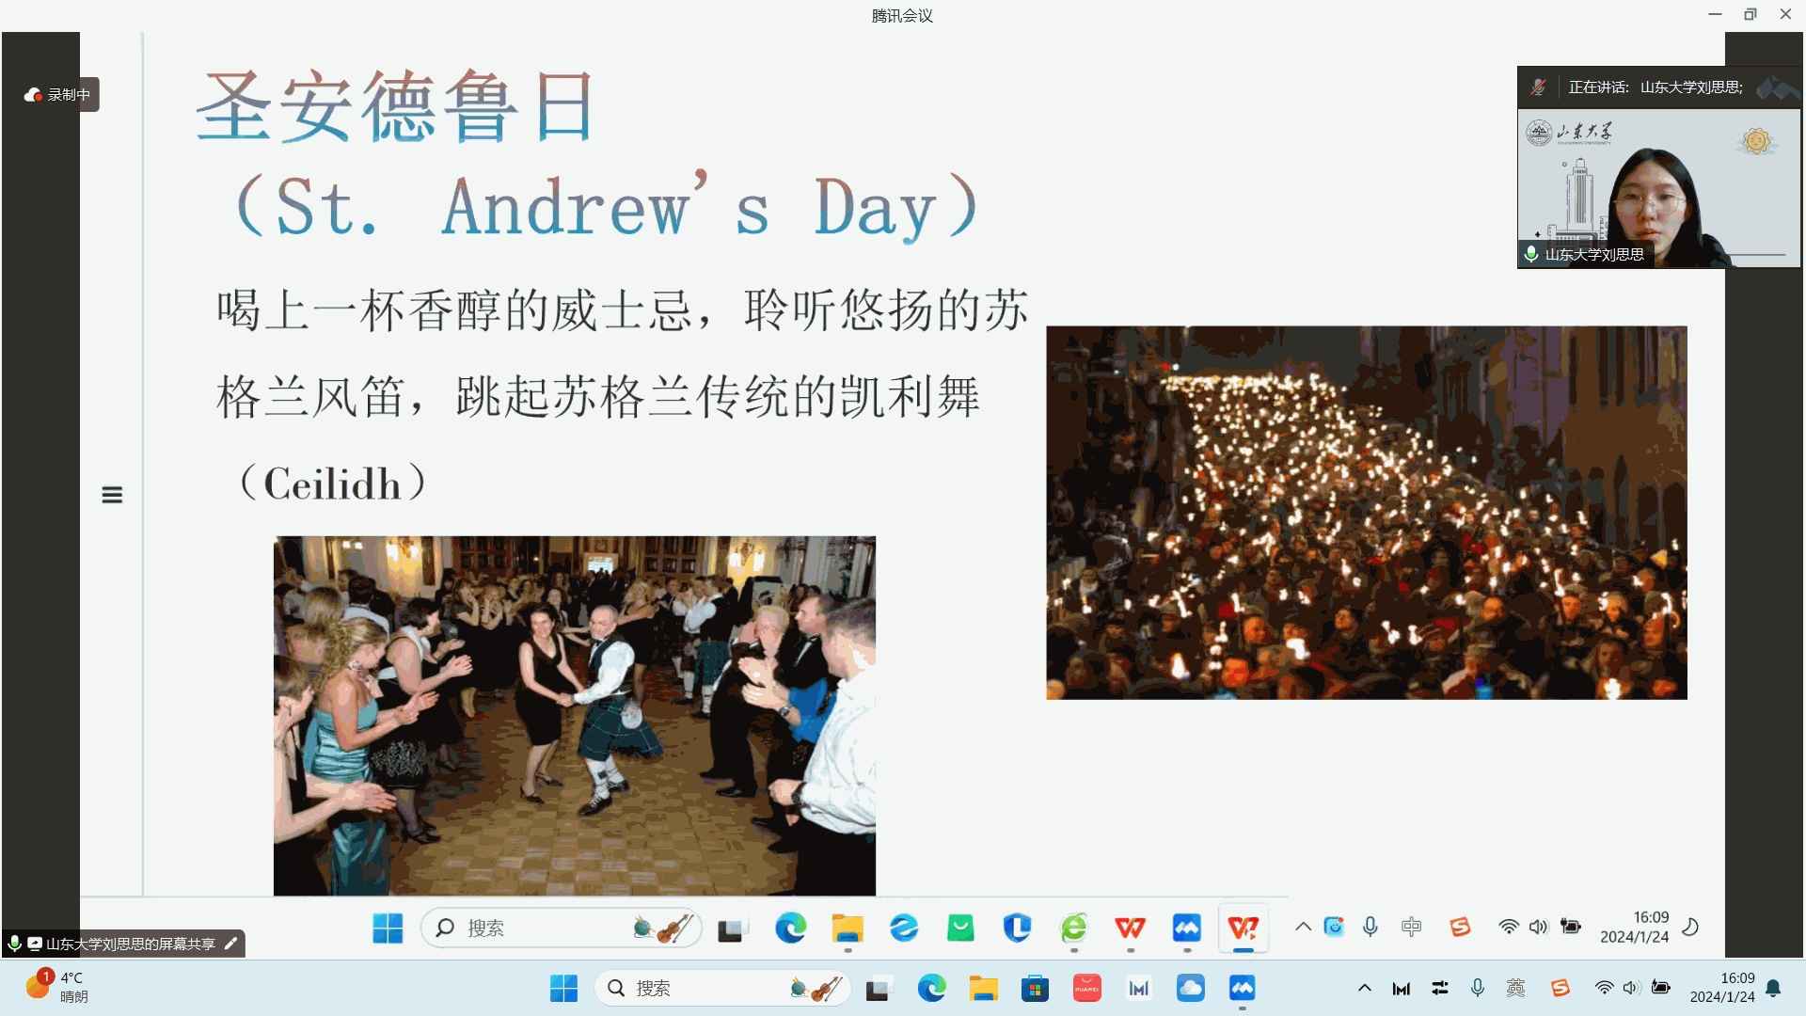The height and width of the screenshot is (1016, 1806).
Task: Expand tray chevron in the shared screen taskbar
Action: click(x=1303, y=927)
